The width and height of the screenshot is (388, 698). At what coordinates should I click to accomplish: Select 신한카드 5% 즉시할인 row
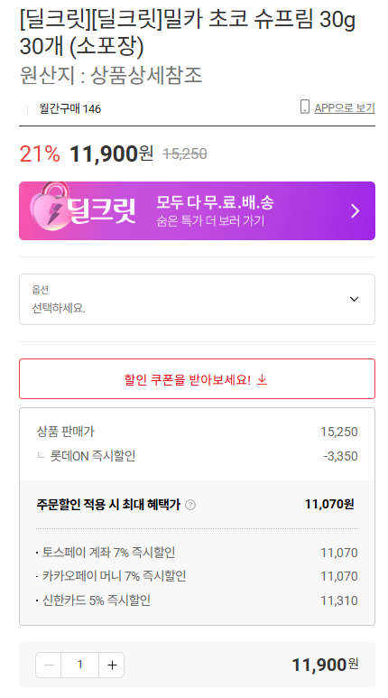[x=197, y=600]
